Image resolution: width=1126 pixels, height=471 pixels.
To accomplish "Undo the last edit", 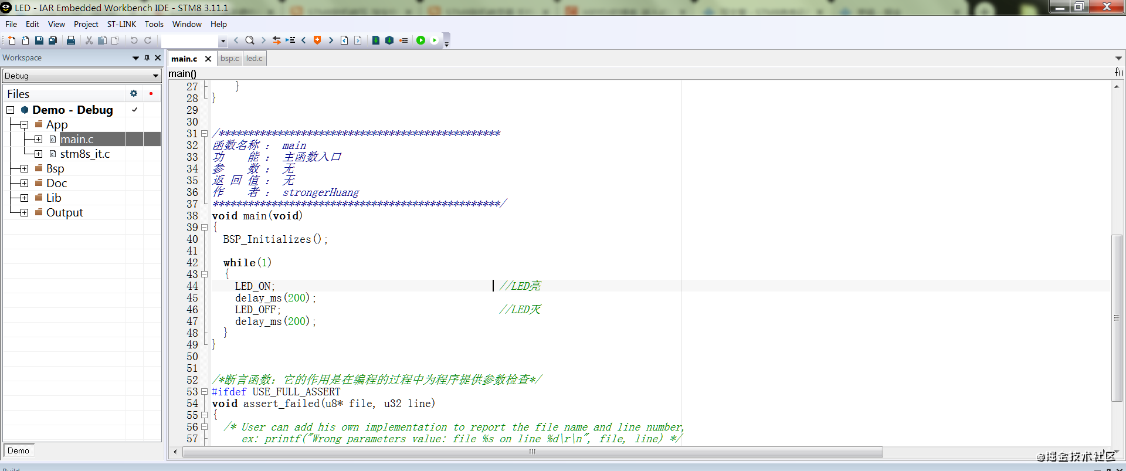I will click(x=134, y=40).
